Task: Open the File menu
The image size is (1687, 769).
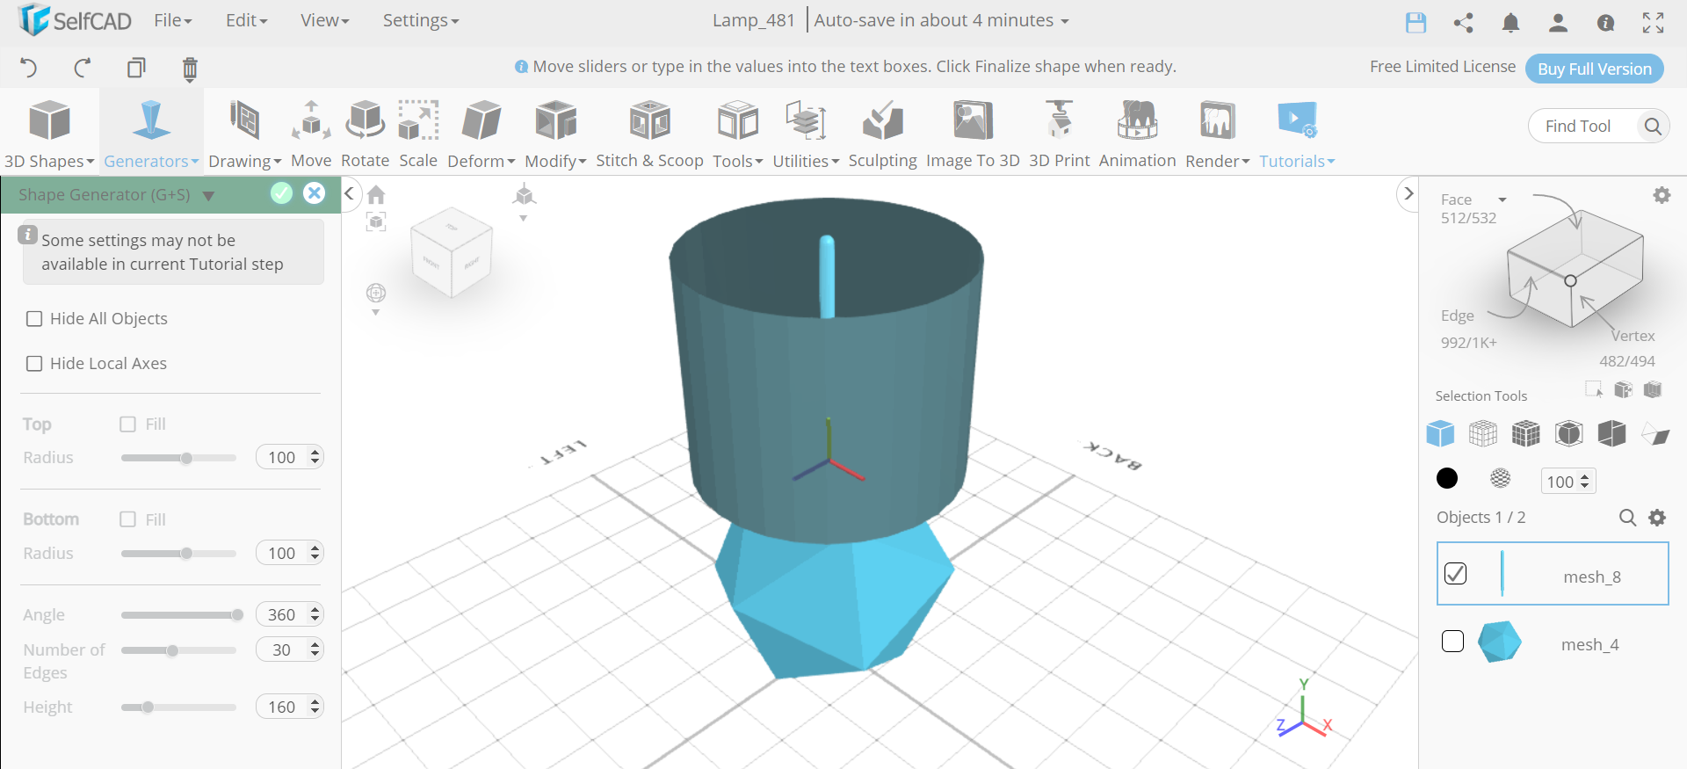Action: (172, 20)
